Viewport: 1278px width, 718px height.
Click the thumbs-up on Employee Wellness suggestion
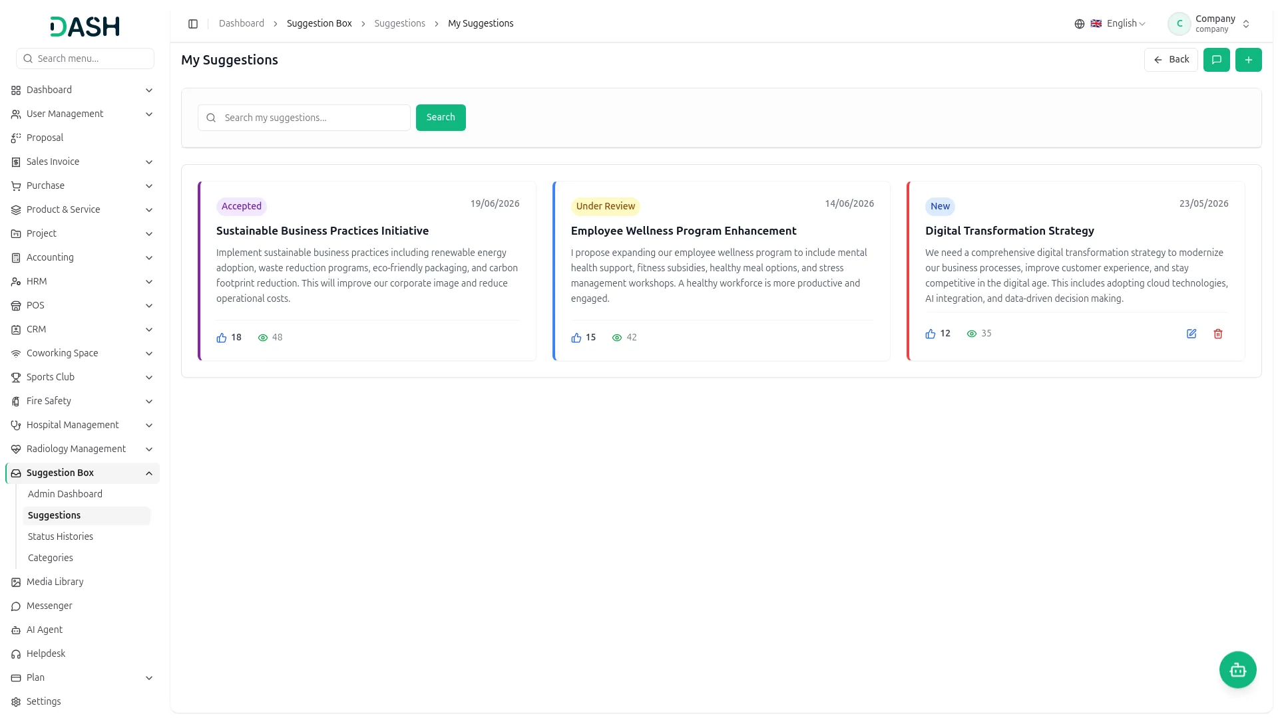[576, 338]
